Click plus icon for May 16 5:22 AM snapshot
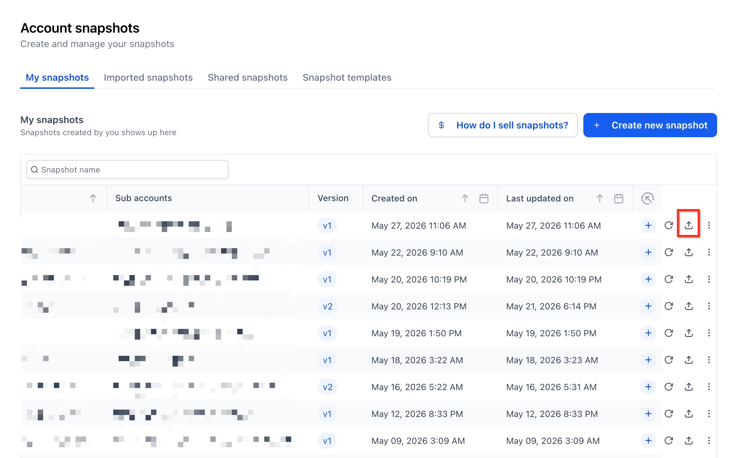 [648, 387]
